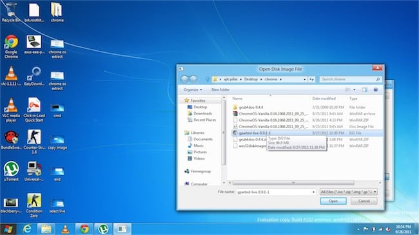
Task: Open File Explorer from the taskbar
Action: pyautogui.click(x=46, y=229)
